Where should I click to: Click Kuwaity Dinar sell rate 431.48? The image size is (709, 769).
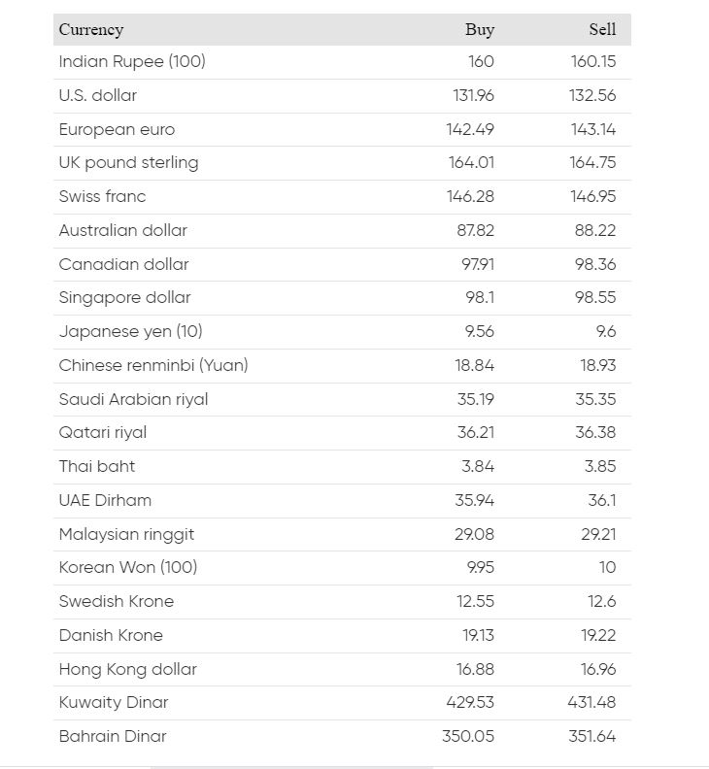coord(591,702)
